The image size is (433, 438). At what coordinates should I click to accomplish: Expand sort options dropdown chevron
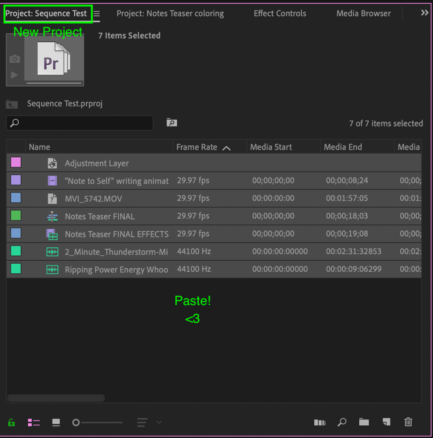[159, 422]
